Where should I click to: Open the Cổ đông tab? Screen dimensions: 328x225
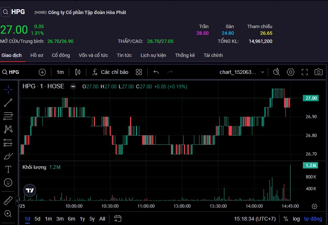point(61,55)
